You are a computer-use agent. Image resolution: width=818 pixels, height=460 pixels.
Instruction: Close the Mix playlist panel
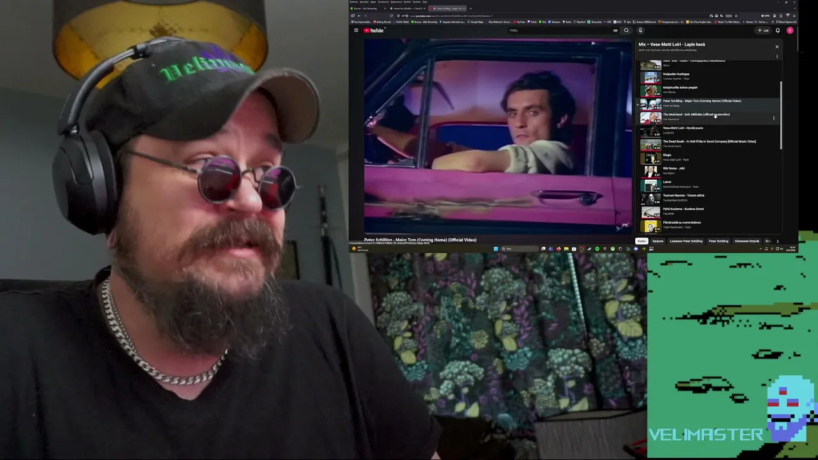777,47
